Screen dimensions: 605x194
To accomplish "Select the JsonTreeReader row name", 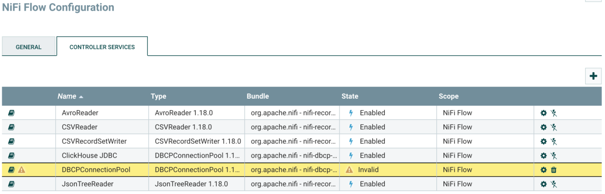I will click(88, 184).
